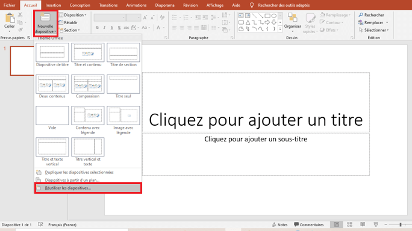Select the down block arrow shape

(x=274, y=22)
